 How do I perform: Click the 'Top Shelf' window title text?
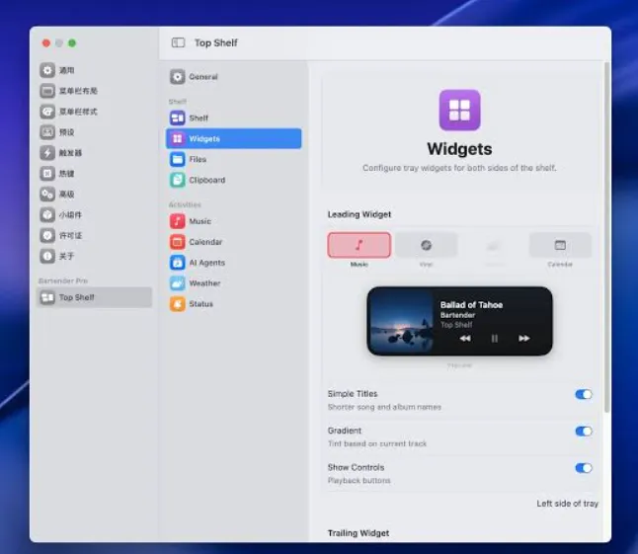216,42
